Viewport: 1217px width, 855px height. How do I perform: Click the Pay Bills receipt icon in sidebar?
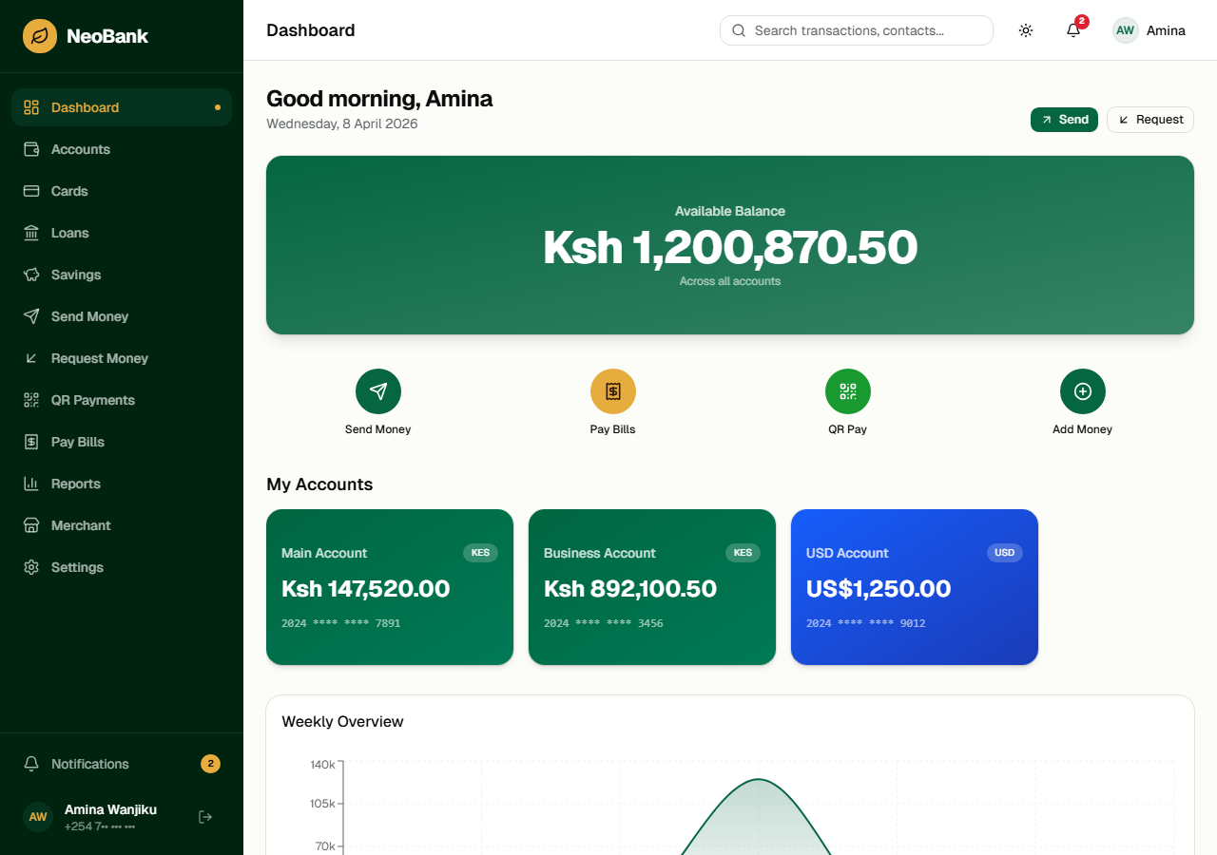[31, 442]
